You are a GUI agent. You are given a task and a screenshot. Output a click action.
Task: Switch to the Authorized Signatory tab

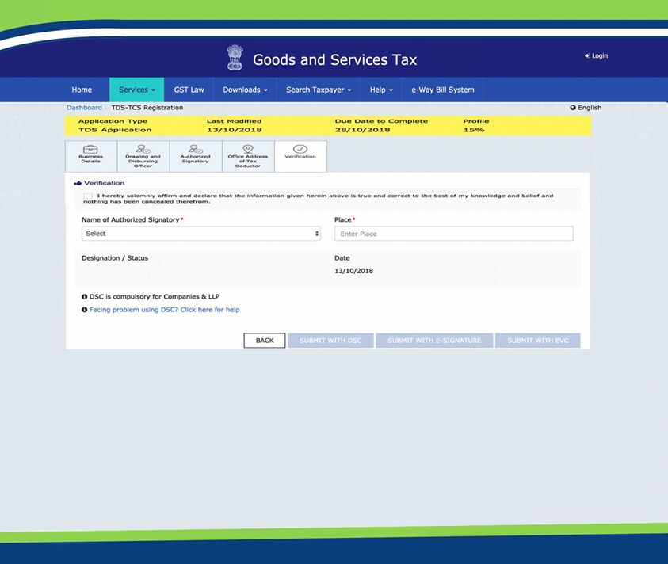(x=196, y=156)
